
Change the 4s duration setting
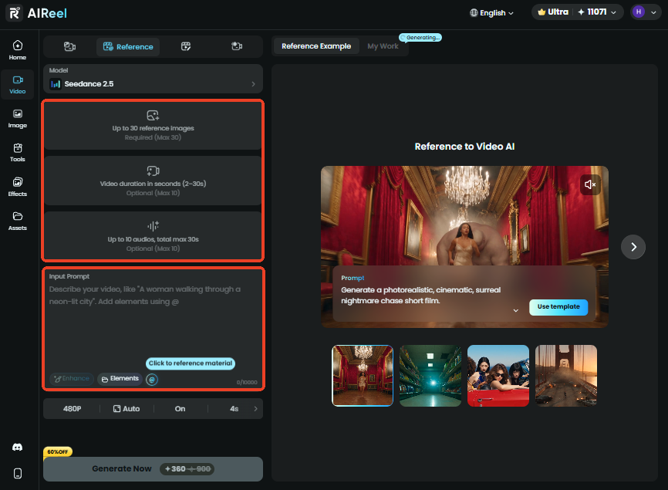click(234, 409)
